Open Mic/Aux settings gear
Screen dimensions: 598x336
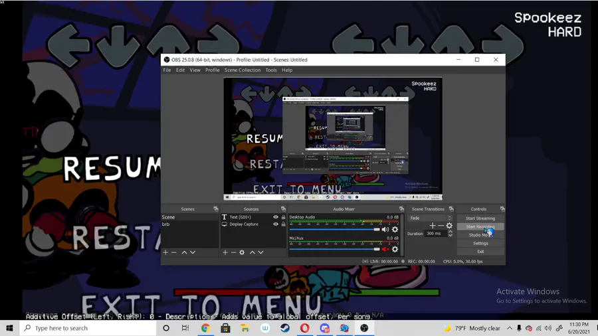395,249
